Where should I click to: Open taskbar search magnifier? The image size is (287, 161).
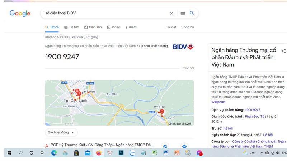(x=20, y=153)
